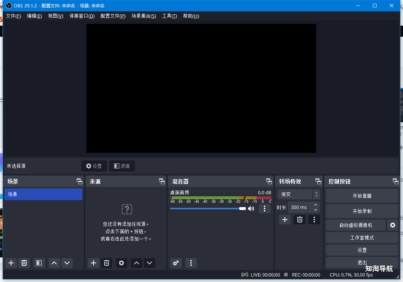The height and width of the screenshot is (282, 403).
Task: Click the 桌面音频 label in mixer
Action: 180,192
